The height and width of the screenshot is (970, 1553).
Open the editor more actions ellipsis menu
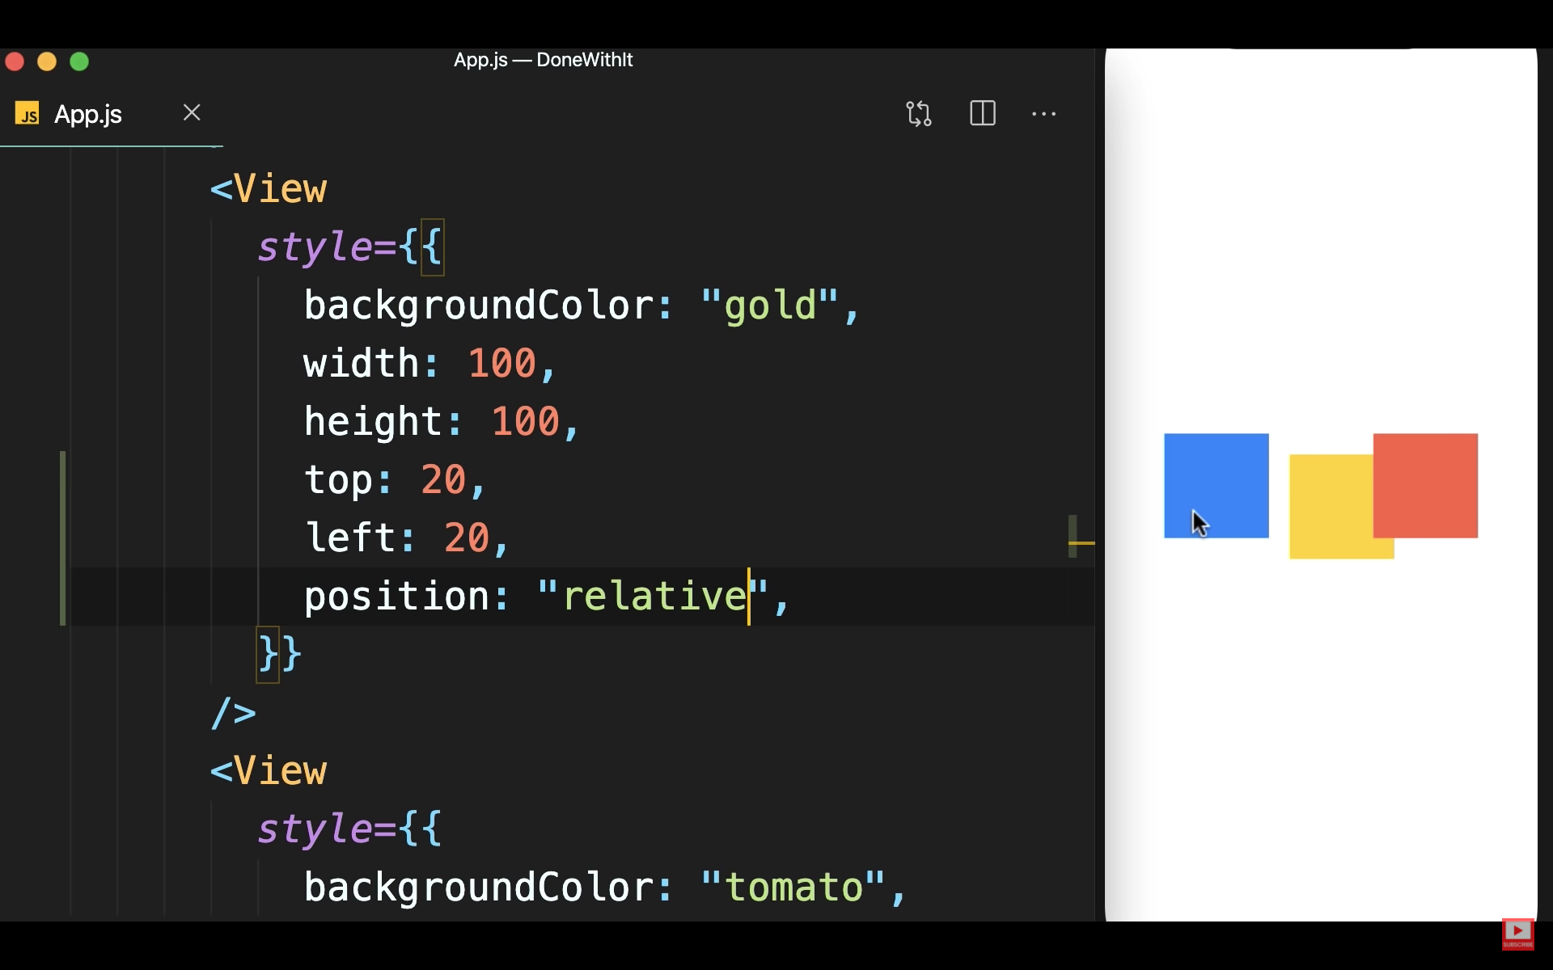(1043, 114)
